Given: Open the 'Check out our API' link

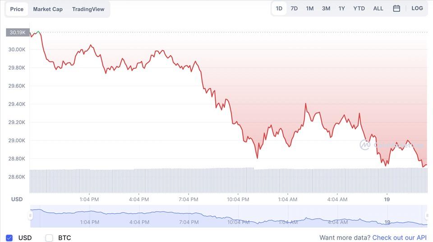Looking at the screenshot, I should pos(399,238).
